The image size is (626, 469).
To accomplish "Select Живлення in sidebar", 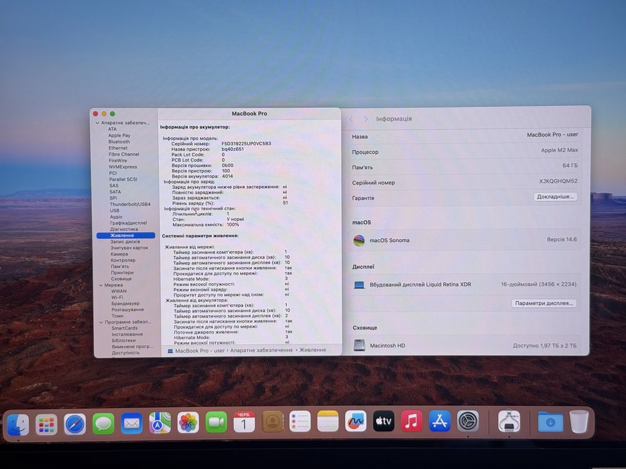I will point(126,236).
